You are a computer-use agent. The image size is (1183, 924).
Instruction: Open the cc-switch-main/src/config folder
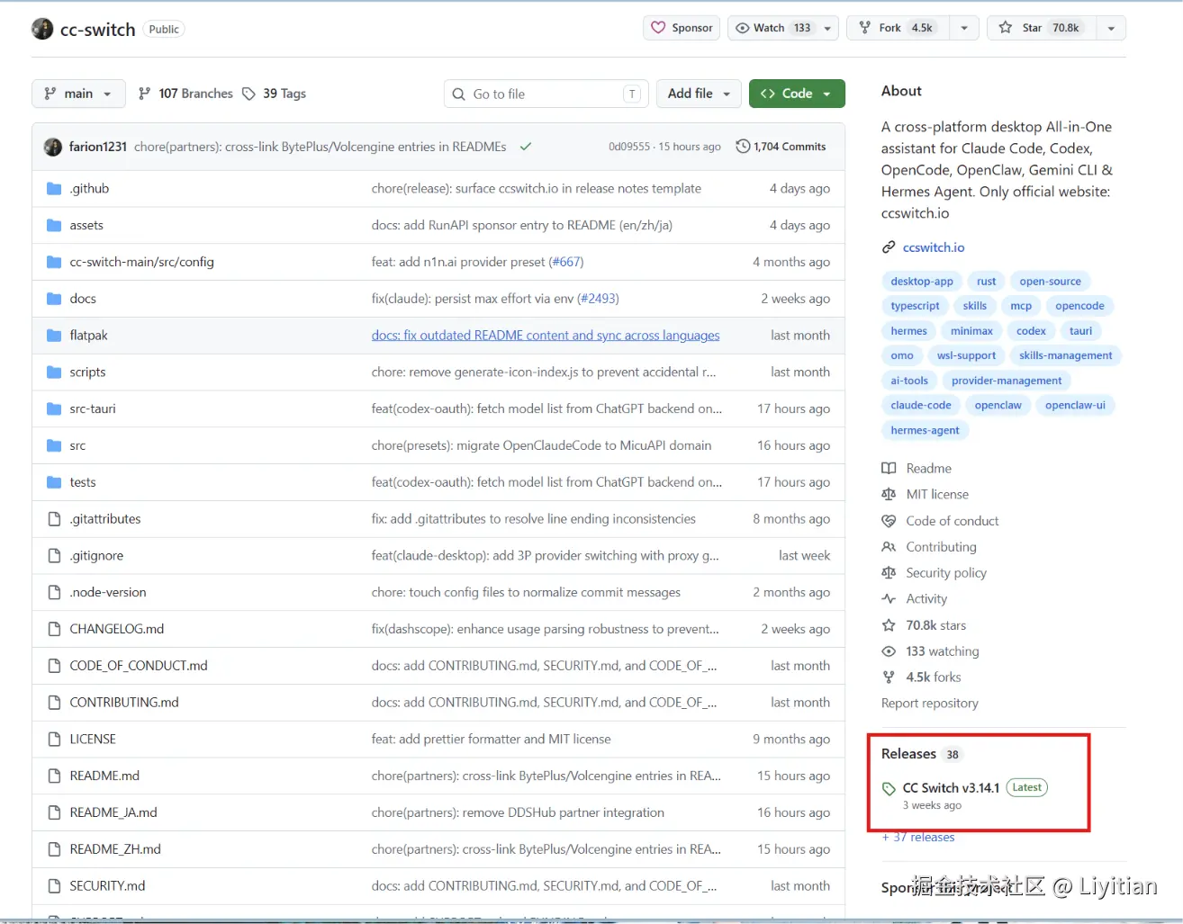[x=142, y=262]
